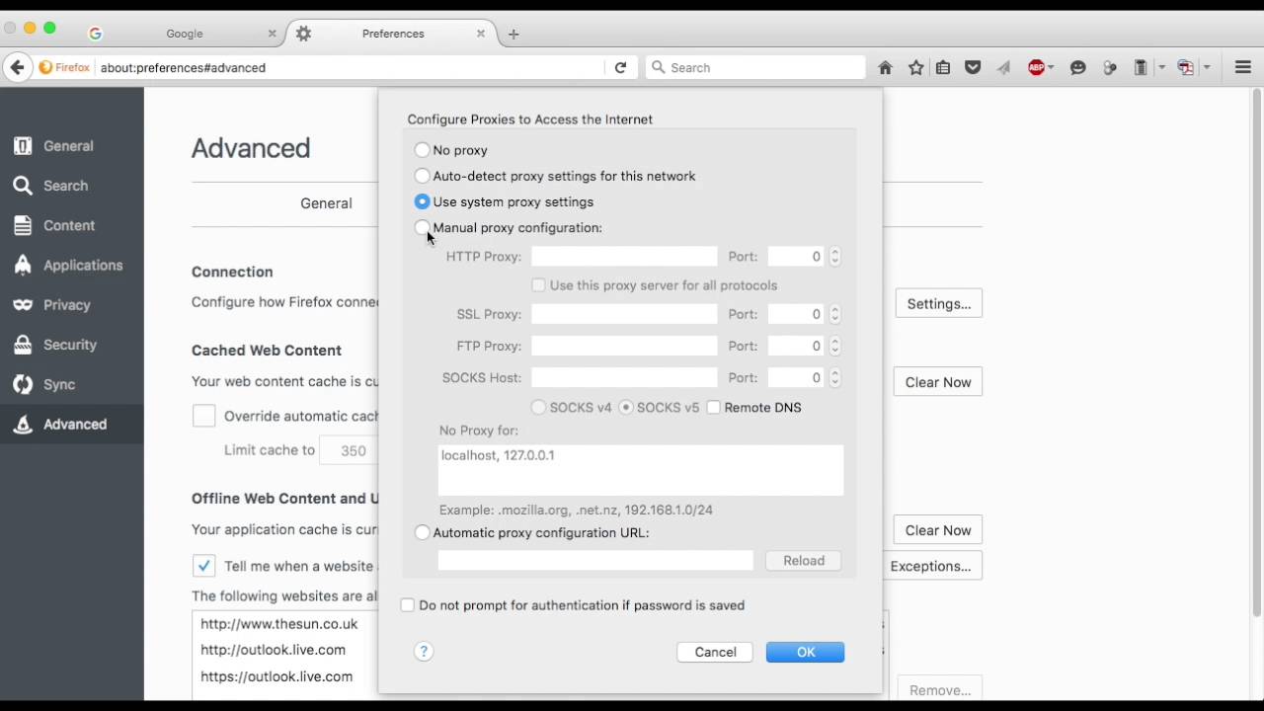Image resolution: width=1264 pixels, height=711 pixels.
Task: Open the Pocket icon in toolbar
Action: (x=973, y=68)
